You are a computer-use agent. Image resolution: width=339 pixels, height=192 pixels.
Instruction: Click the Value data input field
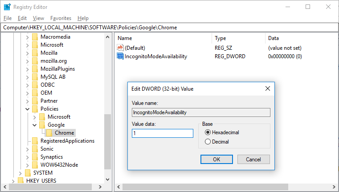(162, 133)
